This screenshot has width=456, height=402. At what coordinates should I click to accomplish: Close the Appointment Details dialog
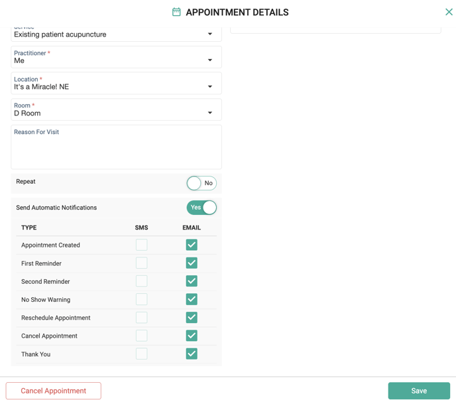[449, 12]
